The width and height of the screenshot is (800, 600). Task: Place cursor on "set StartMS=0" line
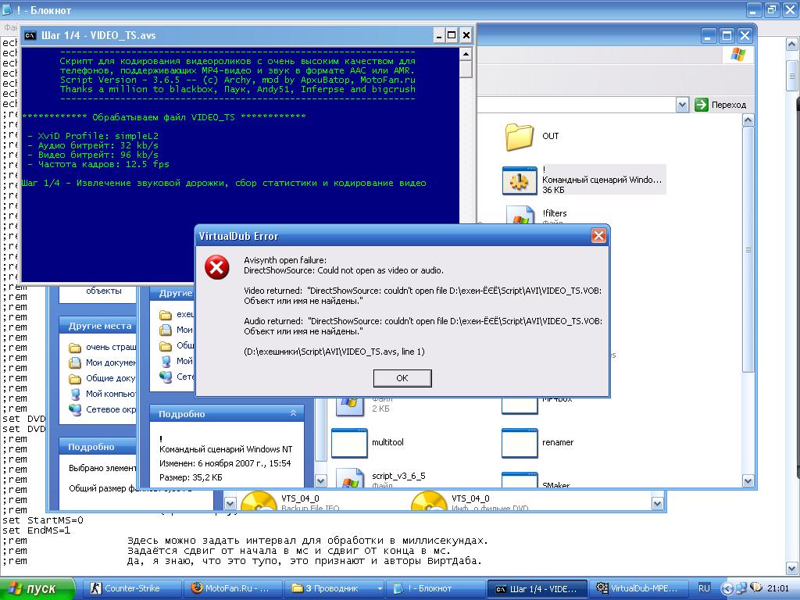point(43,520)
